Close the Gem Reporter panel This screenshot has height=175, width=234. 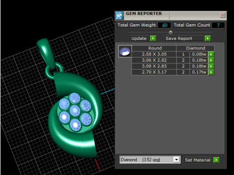coord(223,15)
